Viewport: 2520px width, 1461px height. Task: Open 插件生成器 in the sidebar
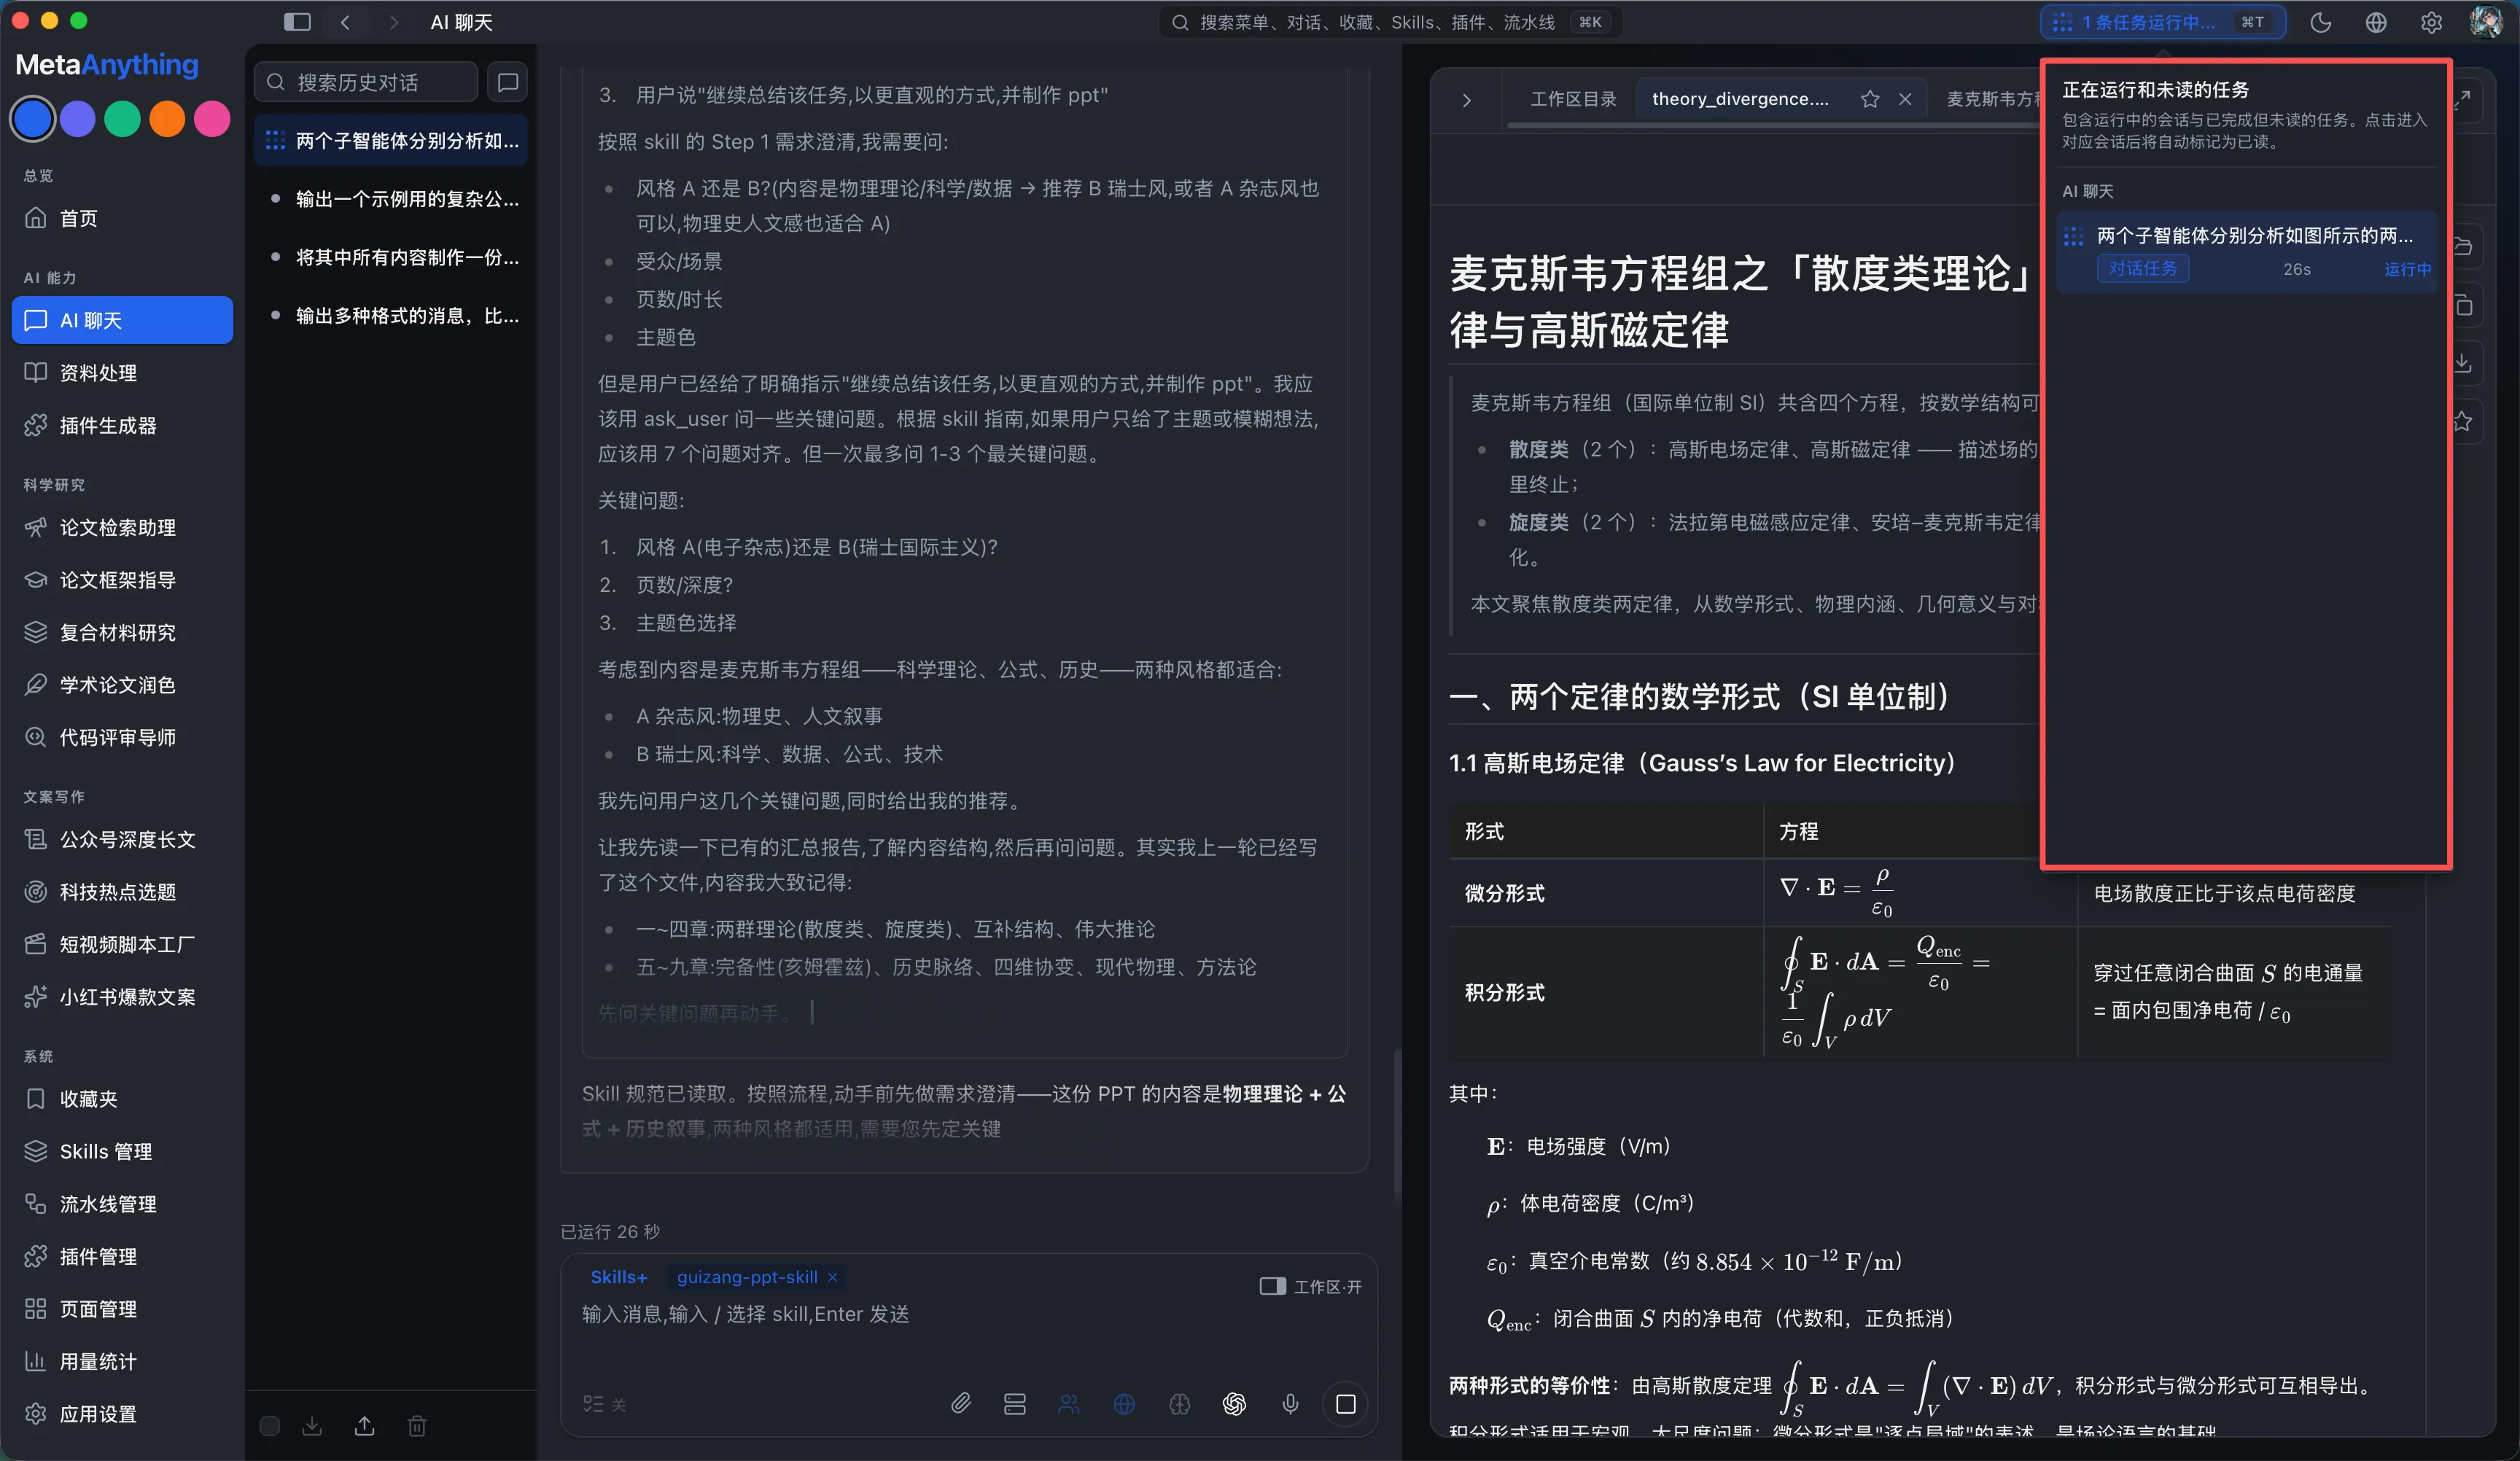pyautogui.click(x=122, y=425)
